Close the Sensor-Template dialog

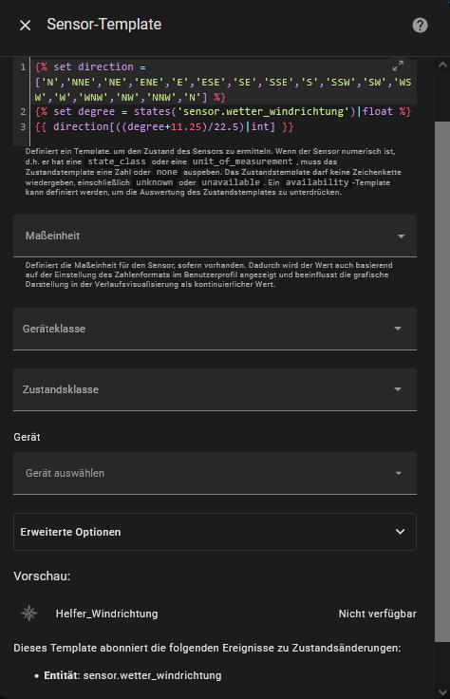26,26
